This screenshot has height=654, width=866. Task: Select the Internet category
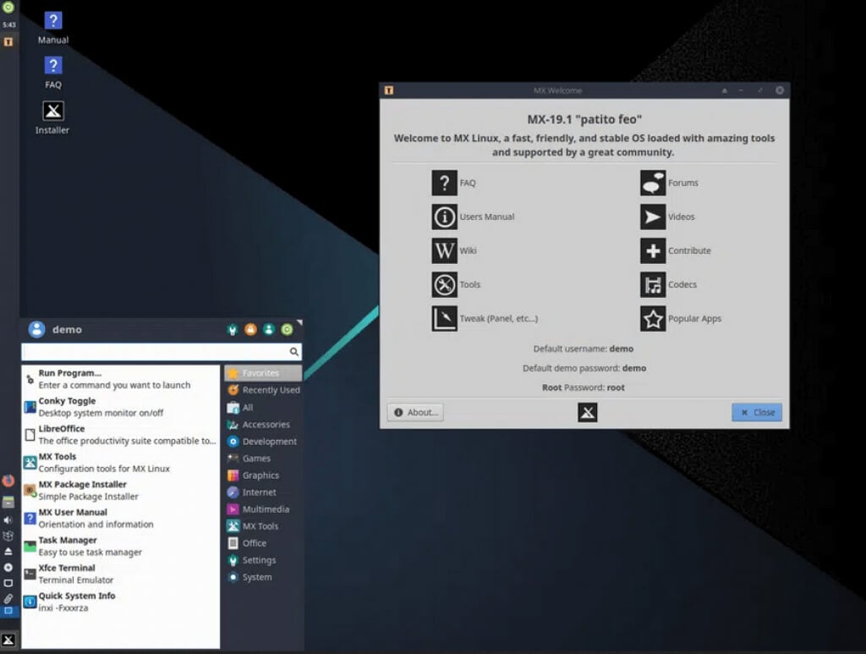[x=263, y=492]
